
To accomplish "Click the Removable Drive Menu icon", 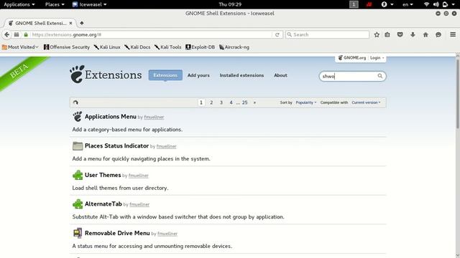I will 78,233.
